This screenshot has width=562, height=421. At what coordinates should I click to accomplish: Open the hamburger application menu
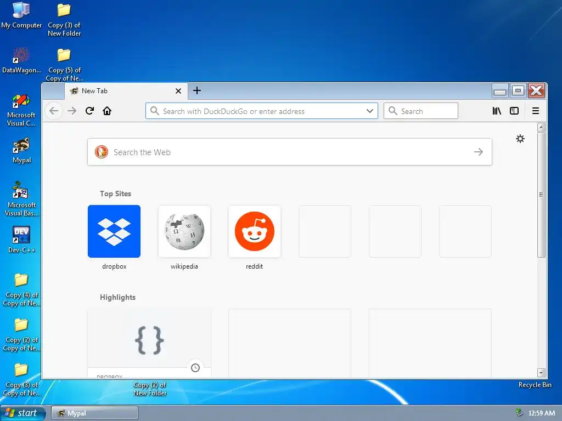pyautogui.click(x=536, y=111)
